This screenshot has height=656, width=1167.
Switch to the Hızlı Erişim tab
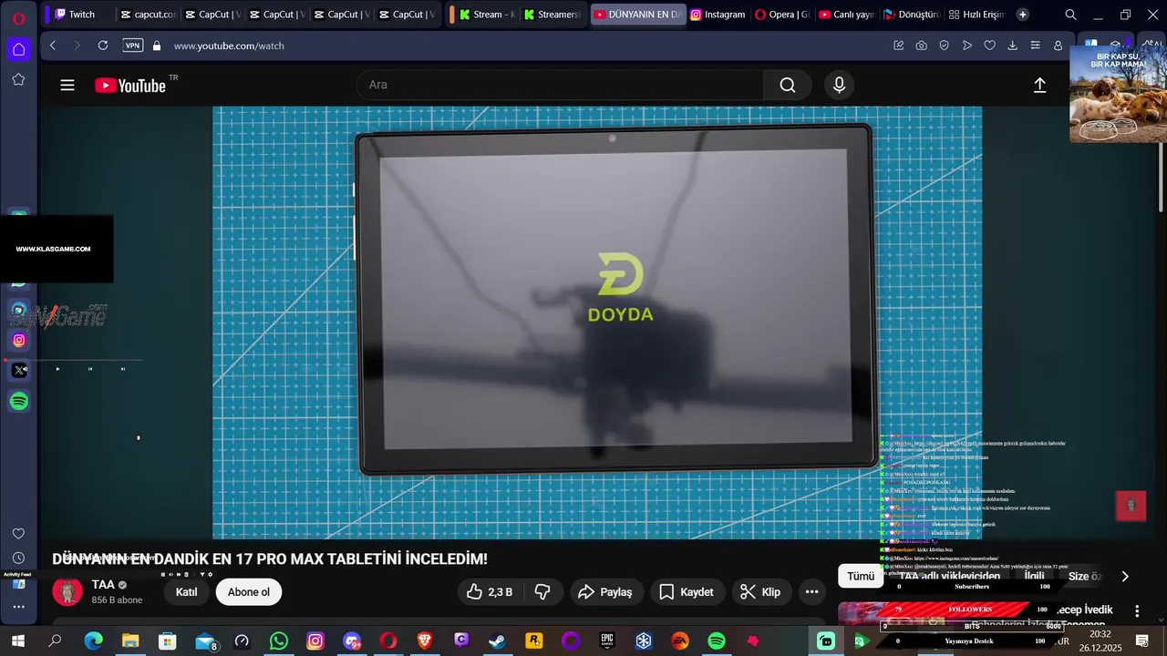click(x=976, y=15)
